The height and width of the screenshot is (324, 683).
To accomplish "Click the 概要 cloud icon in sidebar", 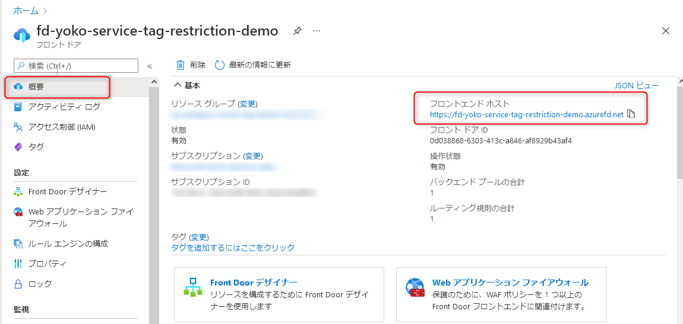I will [18, 87].
